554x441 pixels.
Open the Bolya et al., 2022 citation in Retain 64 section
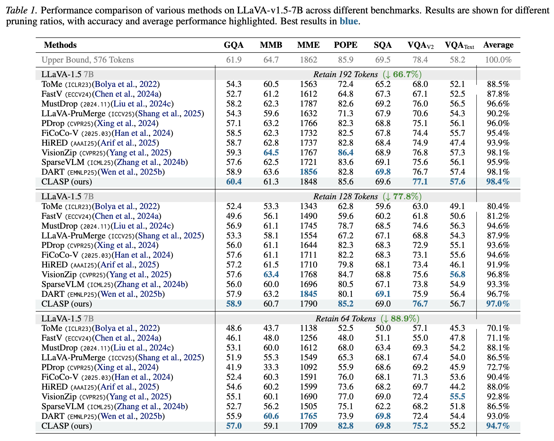click(126, 328)
